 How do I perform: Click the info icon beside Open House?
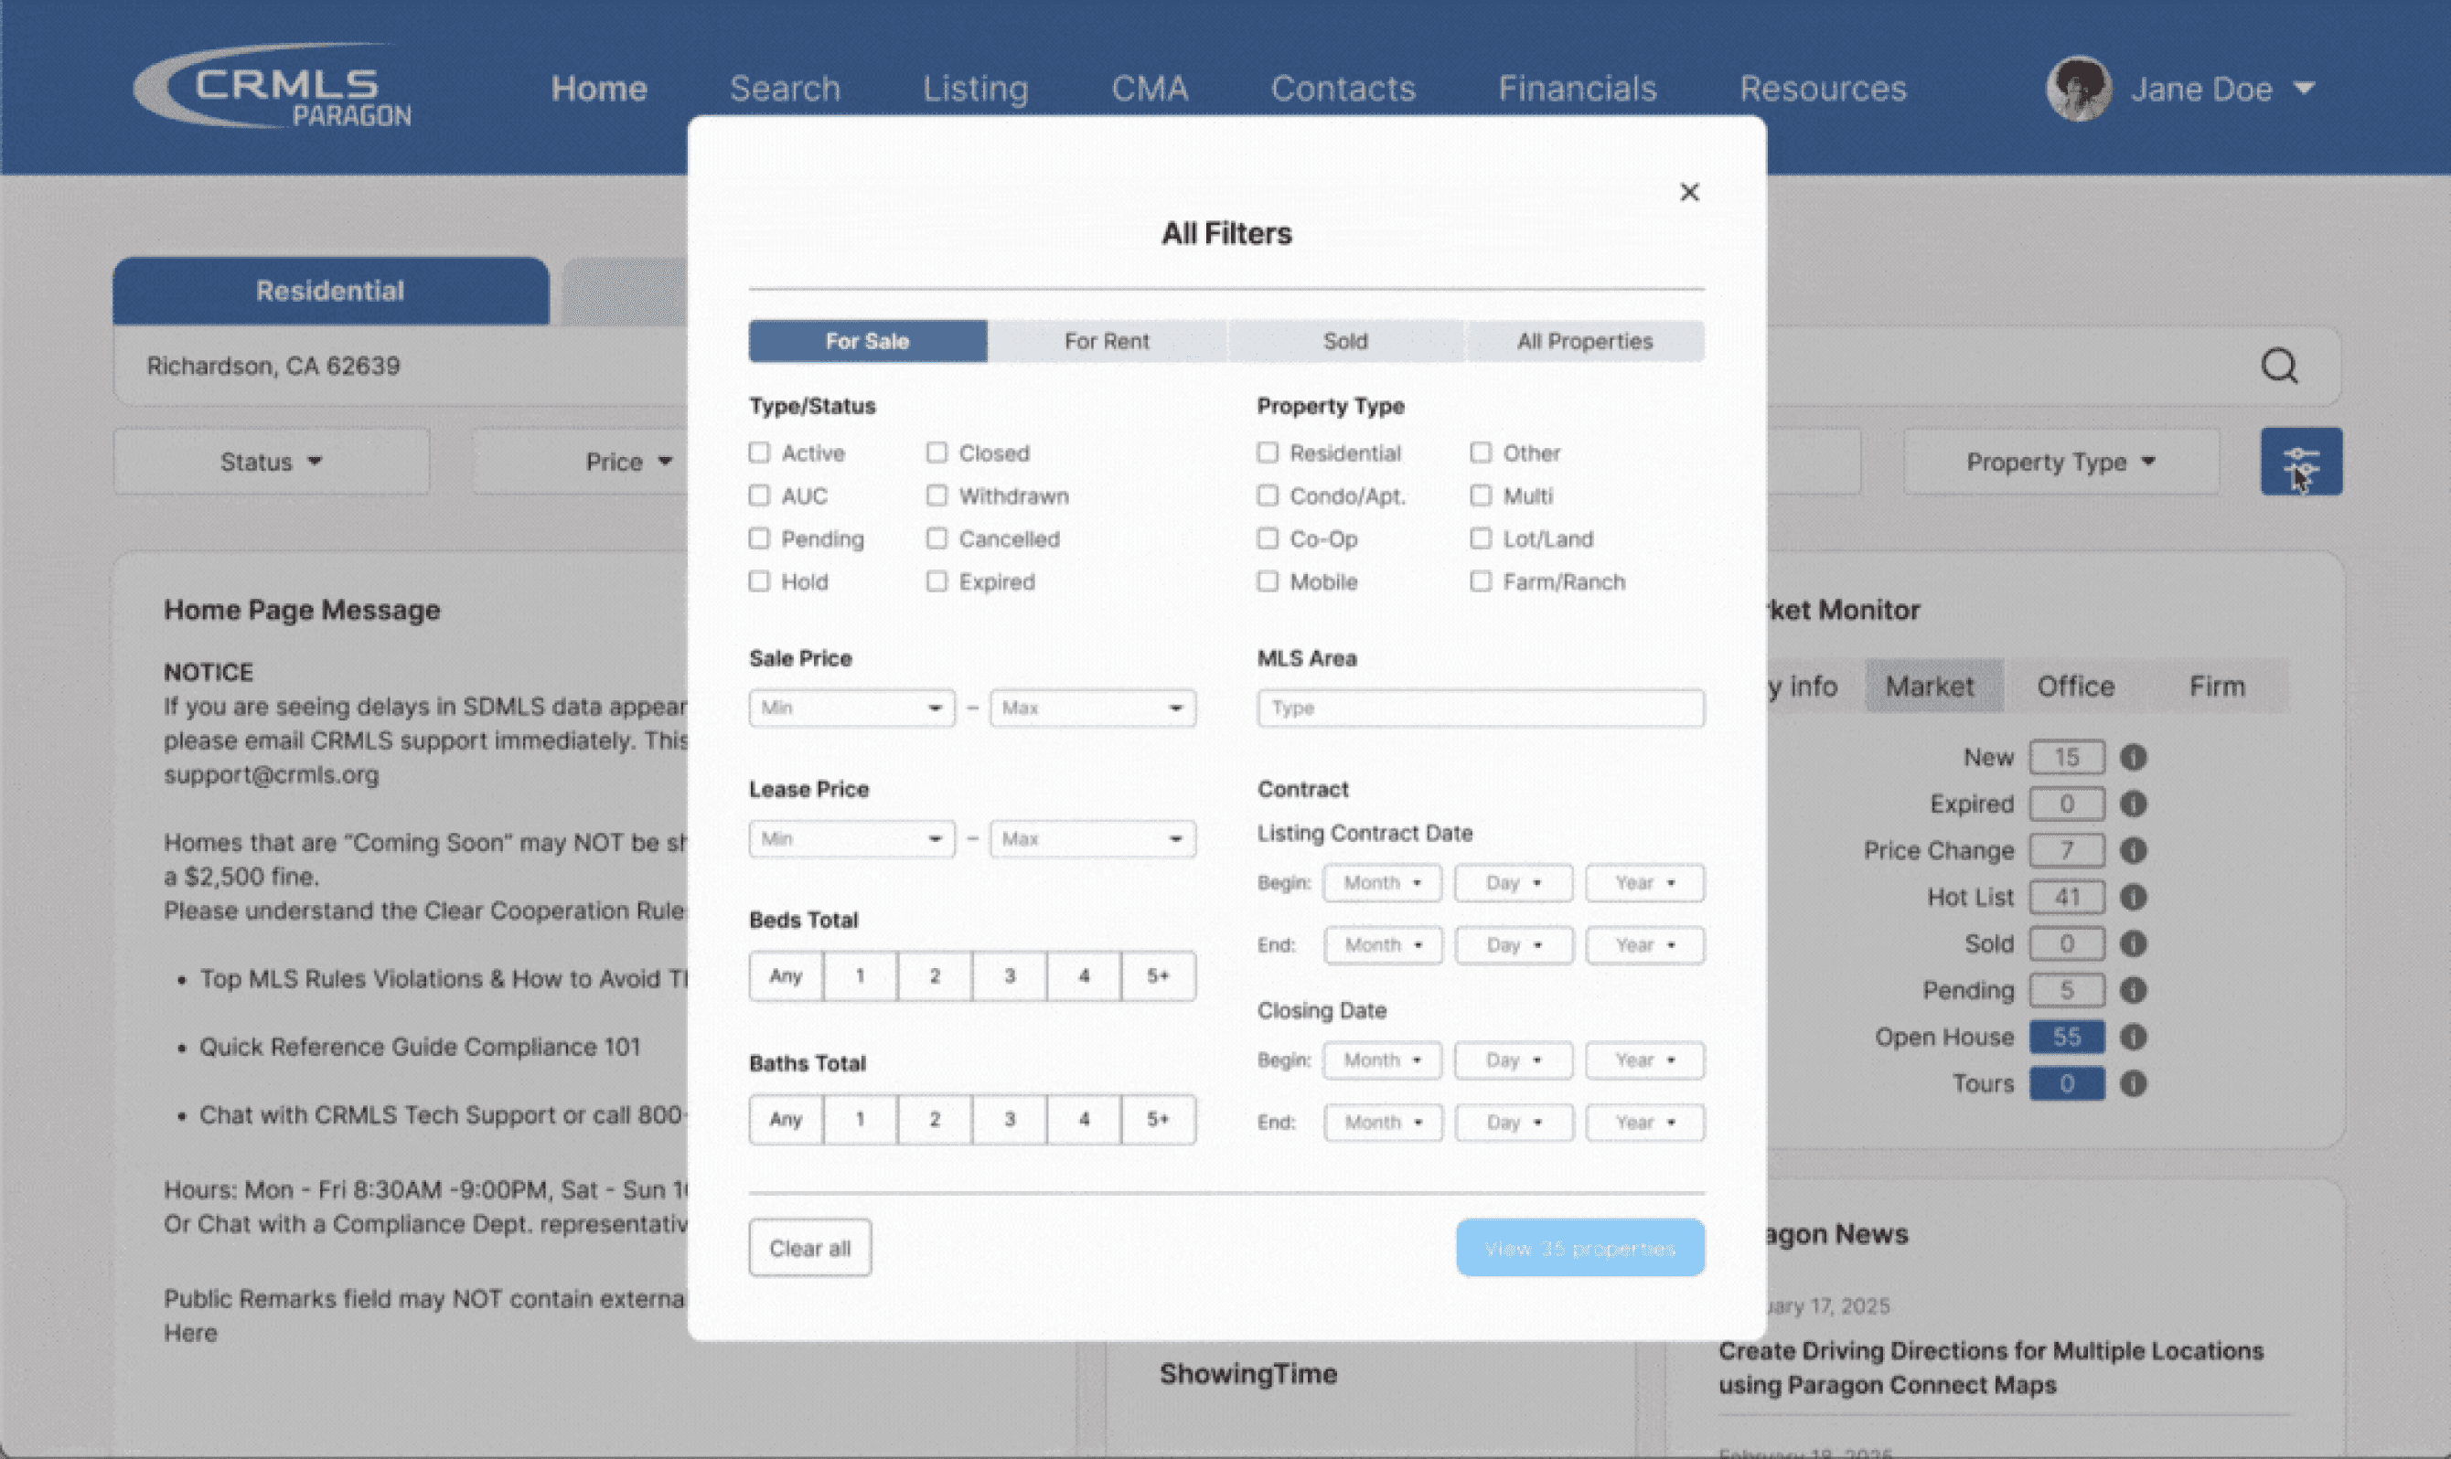coord(2133,1037)
